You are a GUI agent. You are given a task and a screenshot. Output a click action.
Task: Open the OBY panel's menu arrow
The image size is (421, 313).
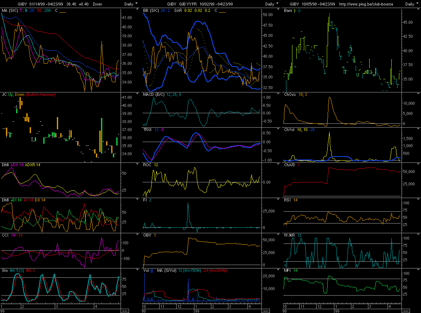point(278,234)
